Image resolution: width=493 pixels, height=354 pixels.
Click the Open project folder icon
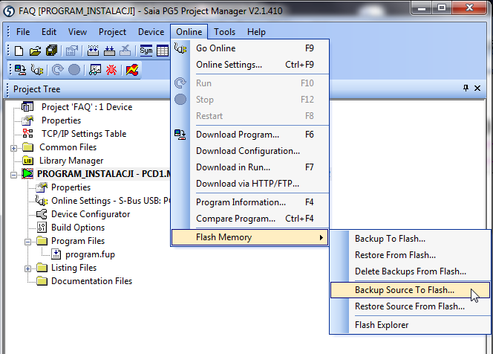pos(35,51)
